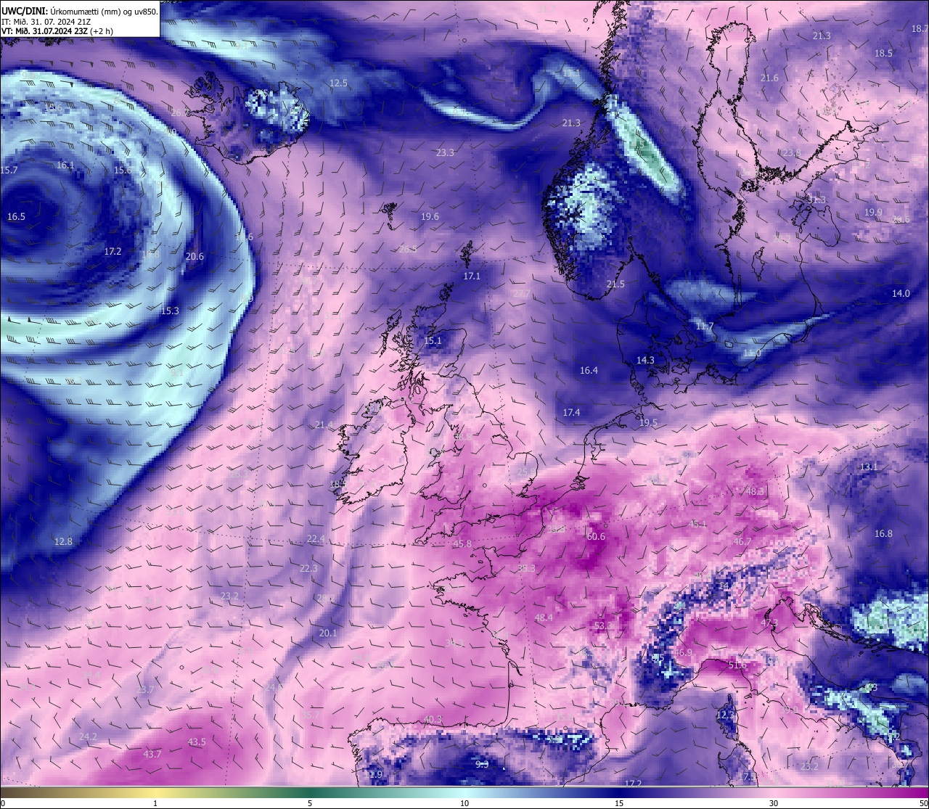Image resolution: width=929 pixels, height=809 pixels.
Task: Click the 17.1 value near Shetland
Action: [x=472, y=276]
